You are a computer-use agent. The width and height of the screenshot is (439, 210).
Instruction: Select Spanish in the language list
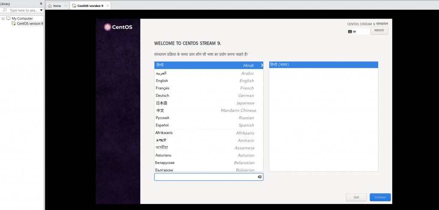pyautogui.click(x=209, y=125)
